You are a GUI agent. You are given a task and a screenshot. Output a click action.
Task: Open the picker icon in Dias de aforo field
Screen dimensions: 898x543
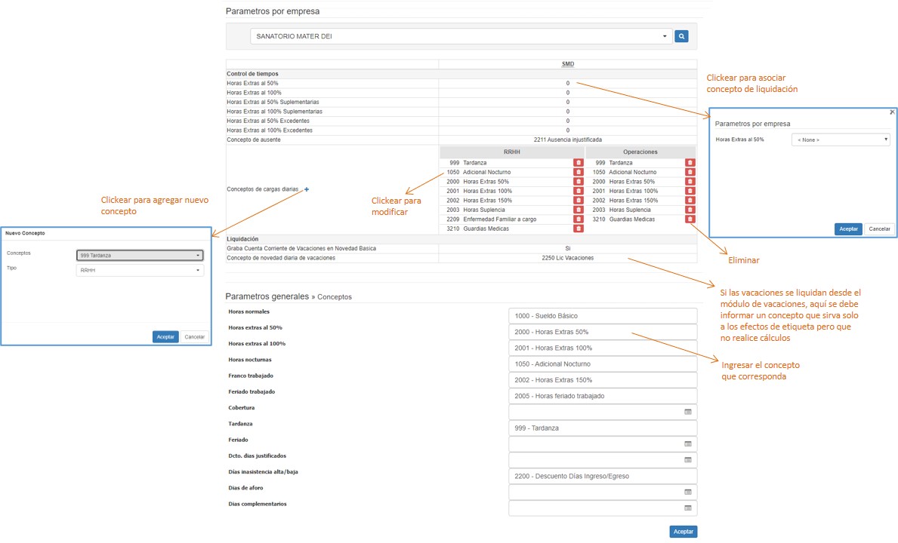click(x=688, y=492)
